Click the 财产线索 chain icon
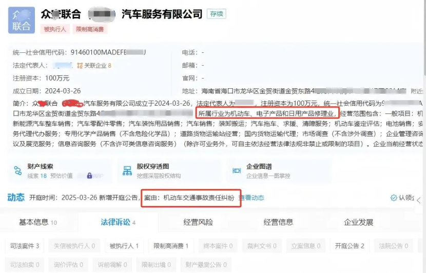 point(18,170)
